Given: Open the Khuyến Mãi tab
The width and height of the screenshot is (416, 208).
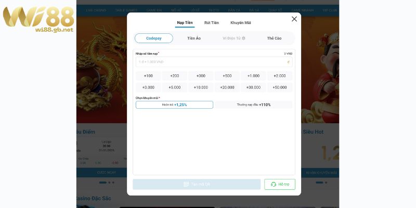Looking at the screenshot, I should pos(241,23).
